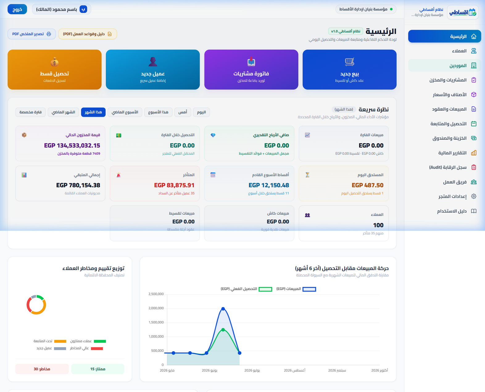Image resolution: width=485 pixels, height=392 pixels.
Task: Open the فاتورة مشتريات quick action card
Action: (x=251, y=70)
